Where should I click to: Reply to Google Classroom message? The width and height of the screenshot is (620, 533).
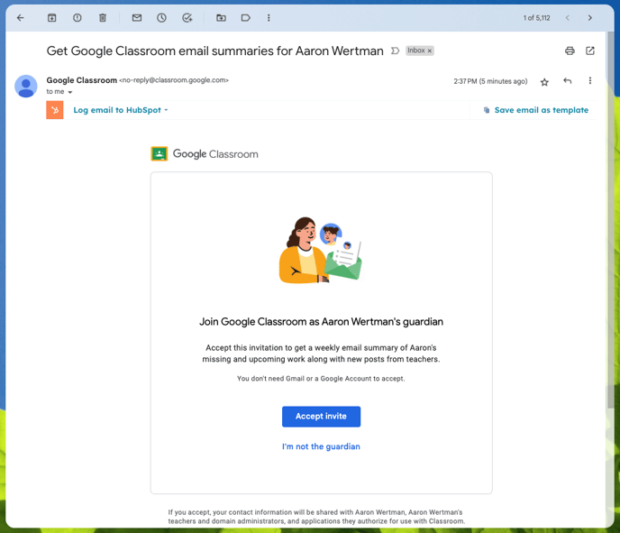pos(568,81)
